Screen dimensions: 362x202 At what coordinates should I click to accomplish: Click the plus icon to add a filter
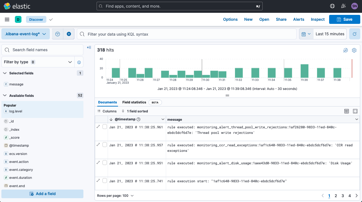69,34
